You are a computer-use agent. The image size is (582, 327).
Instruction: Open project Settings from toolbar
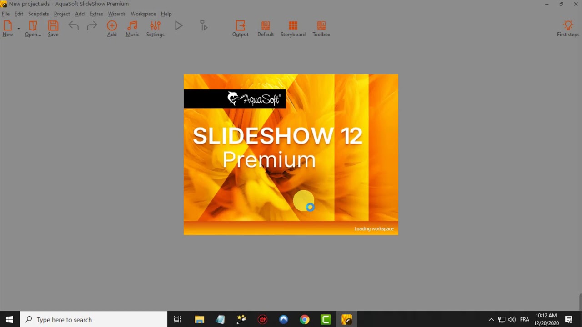tap(155, 29)
